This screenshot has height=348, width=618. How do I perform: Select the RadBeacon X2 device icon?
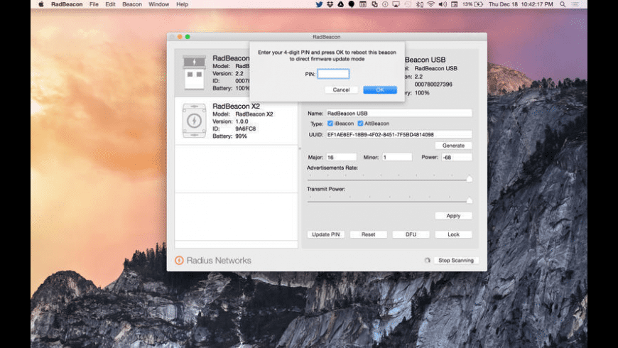(193, 121)
